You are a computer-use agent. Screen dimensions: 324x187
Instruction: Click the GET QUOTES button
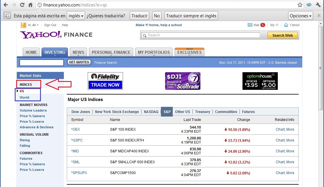coord(79,62)
